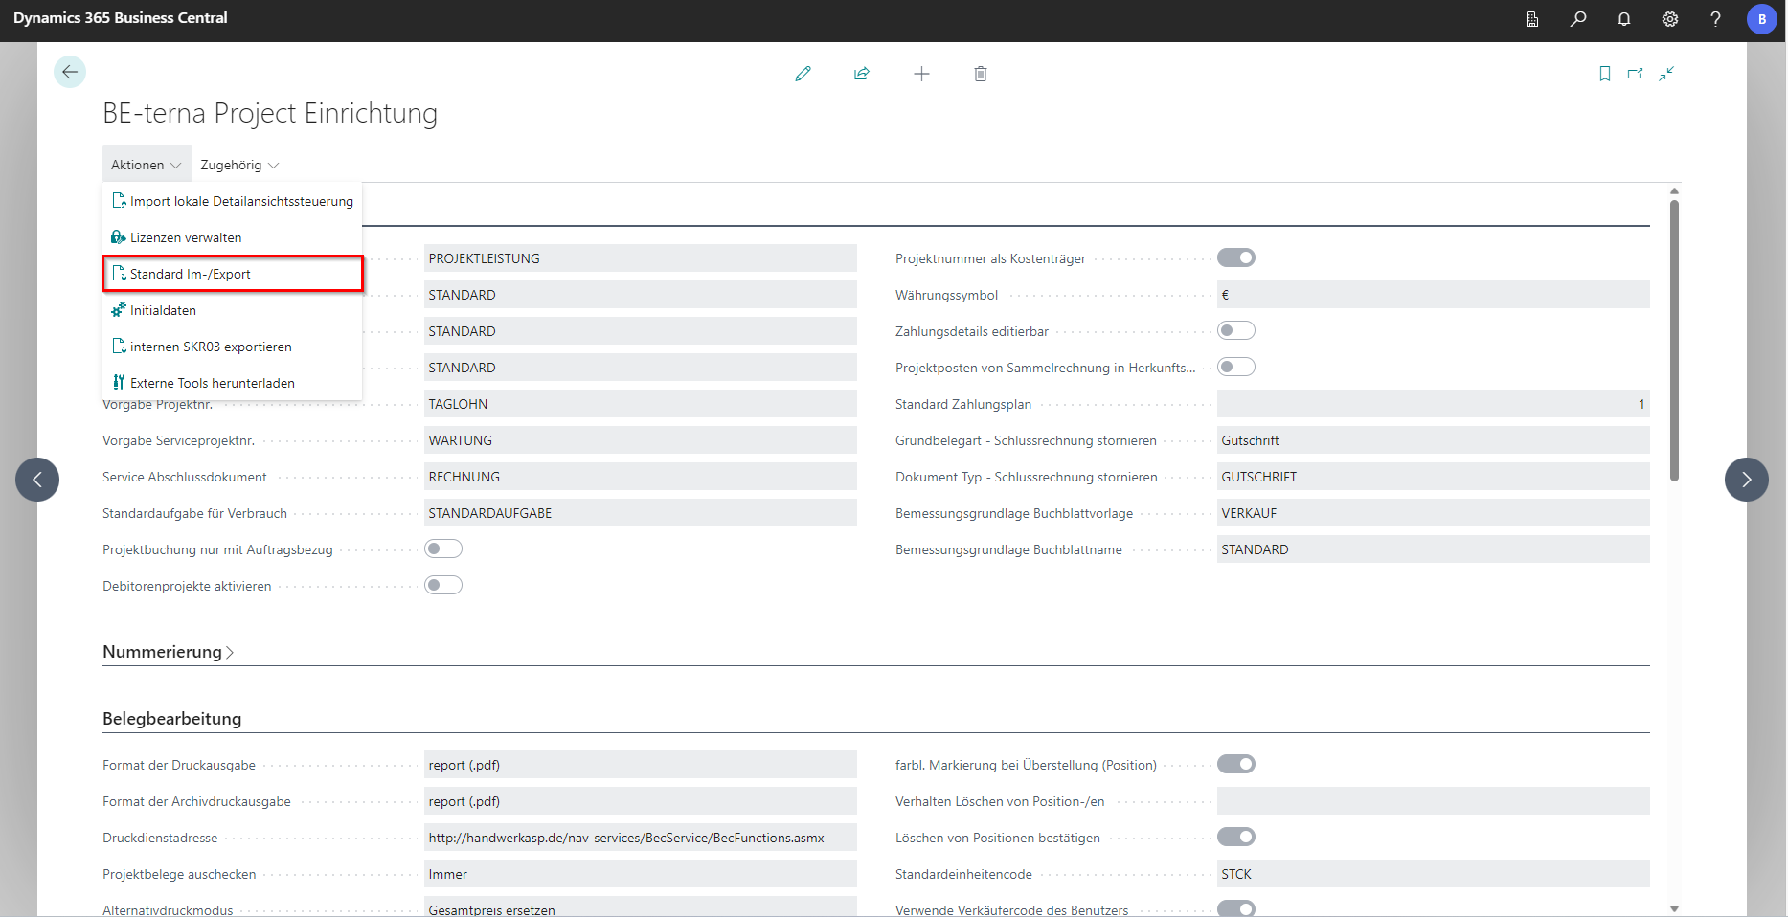
Task: Click the GUTSCHRIFT Dokument Typ field
Action: (1433, 477)
